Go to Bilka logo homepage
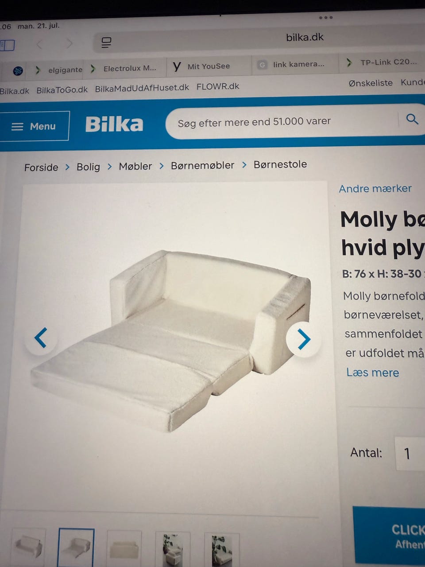 114,124
